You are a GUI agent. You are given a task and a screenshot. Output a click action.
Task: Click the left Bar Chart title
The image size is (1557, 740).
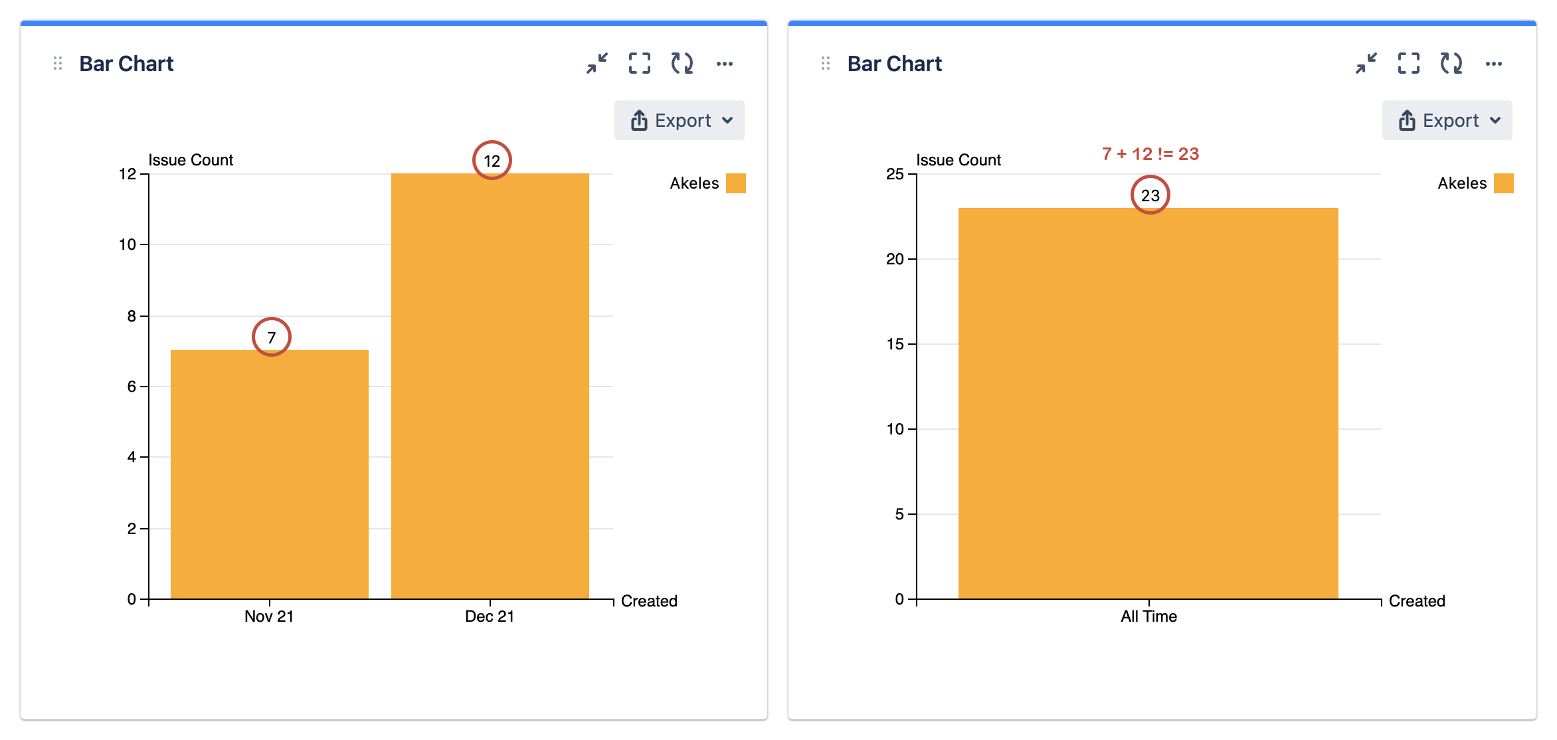coord(126,64)
